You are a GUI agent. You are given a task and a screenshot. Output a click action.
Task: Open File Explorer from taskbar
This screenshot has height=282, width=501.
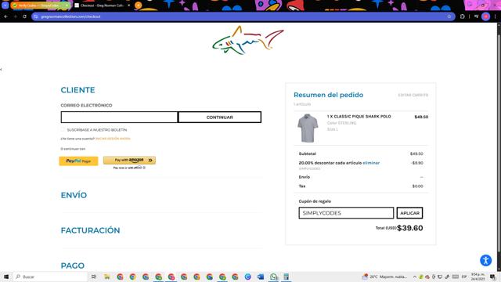106,277
